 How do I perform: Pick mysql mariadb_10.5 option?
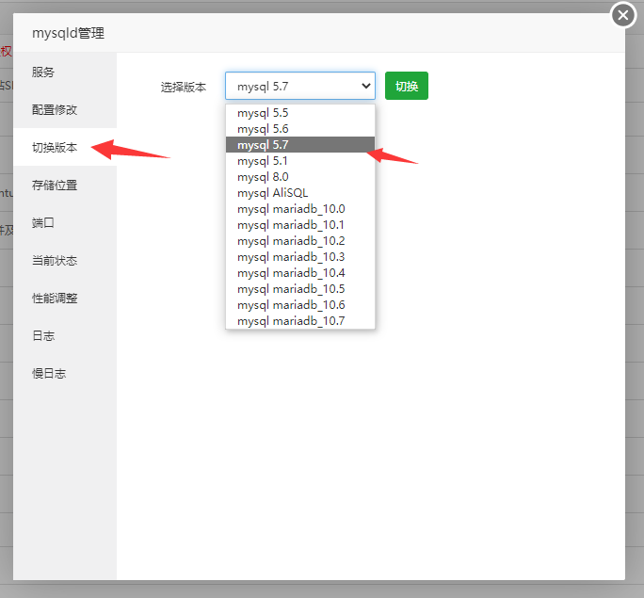coord(300,289)
